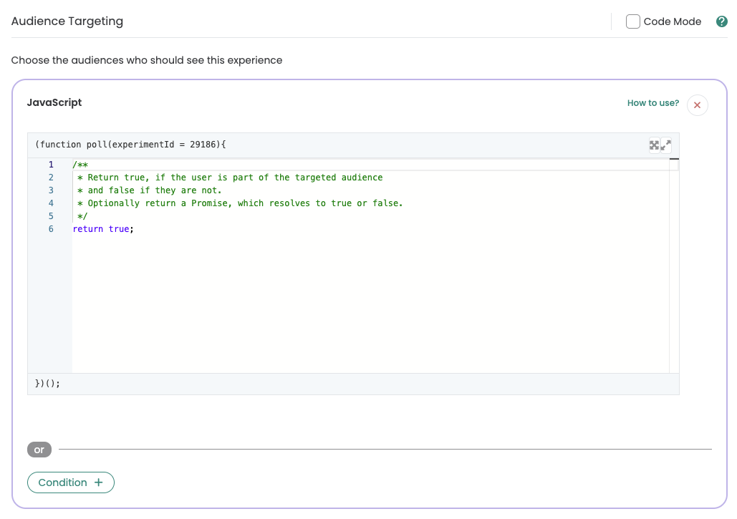Select the 'or' operator badge
The height and width of the screenshot is (519, 737).
click(39, 450)
